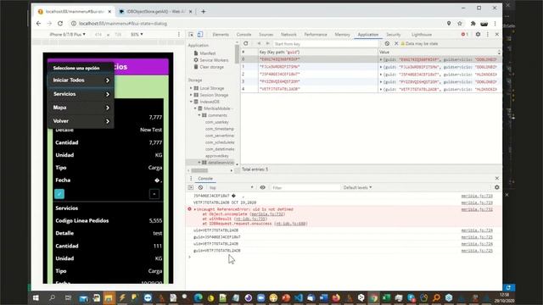Switch to the Performance tab
Viewport: 543px width, 305px height.
pyautogui.click(x=316, y=35)
